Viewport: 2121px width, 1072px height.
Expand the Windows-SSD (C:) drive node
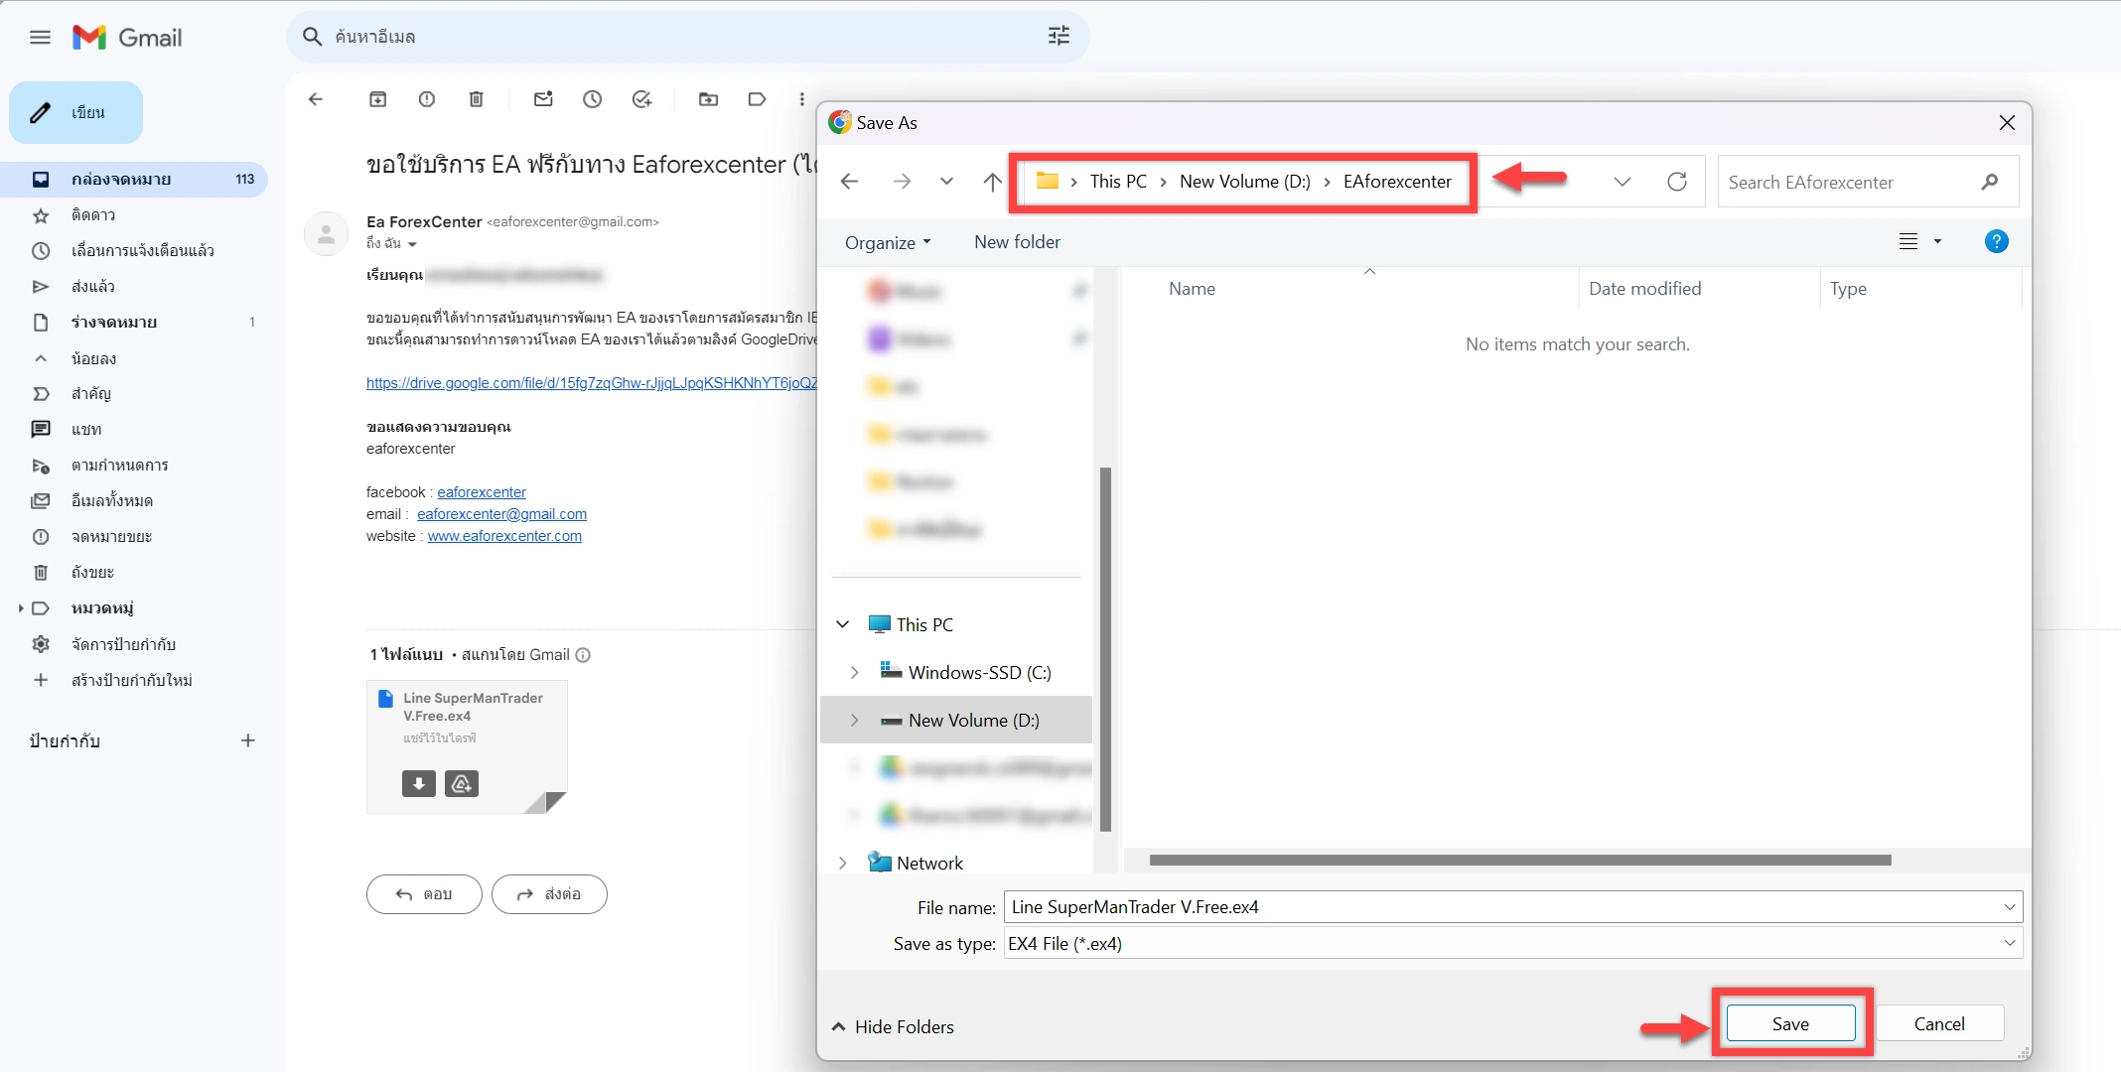854,673
